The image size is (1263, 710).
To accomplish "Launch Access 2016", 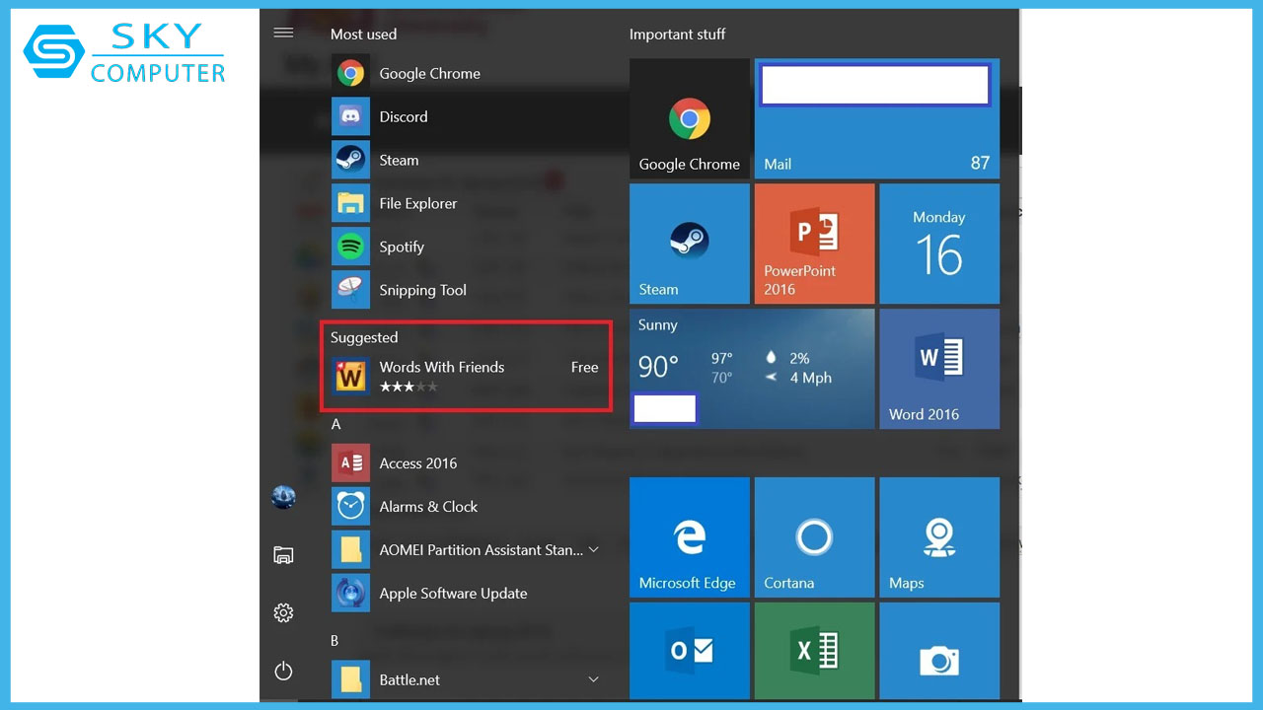I will 418,462.
